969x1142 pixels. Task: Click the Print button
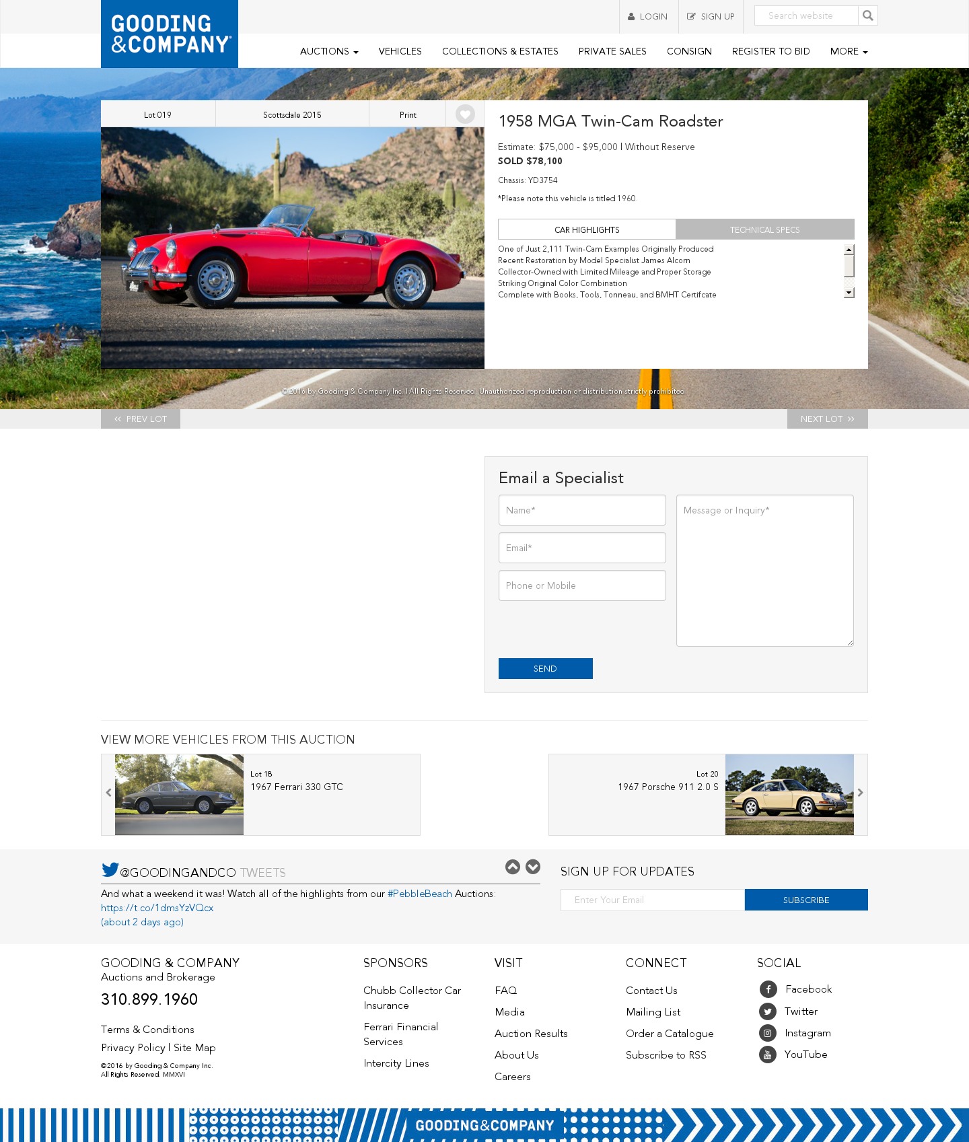[408, 115]
